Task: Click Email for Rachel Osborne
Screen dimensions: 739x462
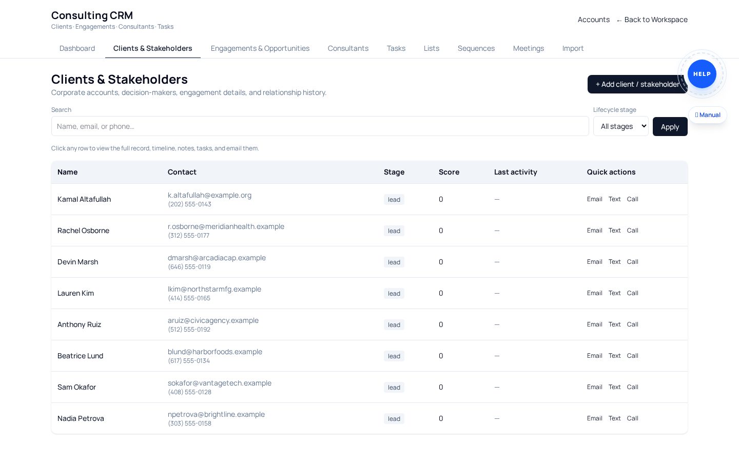Action: point(594,230)
